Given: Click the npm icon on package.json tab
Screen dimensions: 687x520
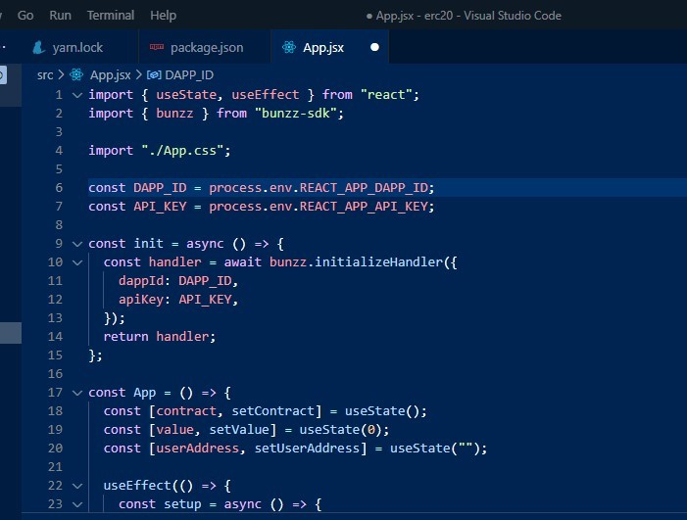Looking at the screenshot, I should 157,47.
